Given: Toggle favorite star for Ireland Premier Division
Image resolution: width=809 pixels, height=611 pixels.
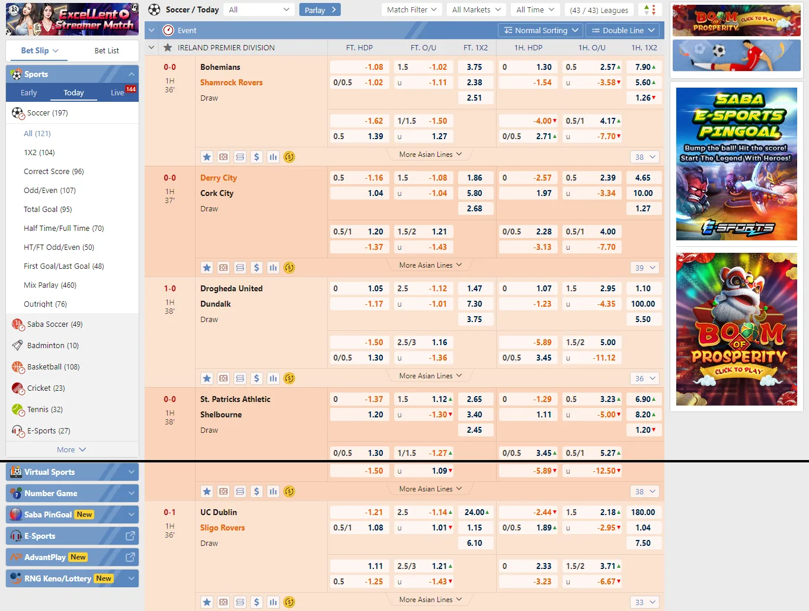Looking at the screenshot, I should (x=168, y=47).
